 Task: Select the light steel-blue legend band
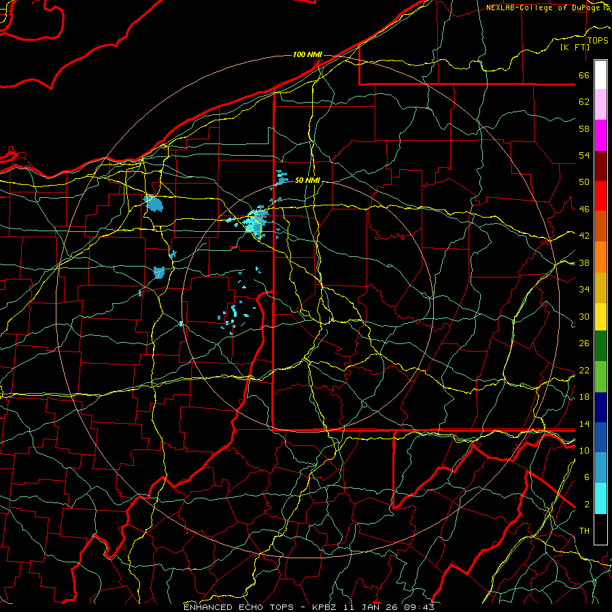click(x=600, y=468)
